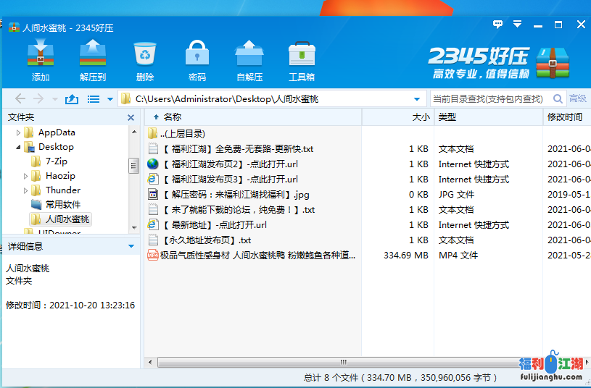
Task: Click the feedback speech bubble icon in title bar
Action: tap(497, 24)
